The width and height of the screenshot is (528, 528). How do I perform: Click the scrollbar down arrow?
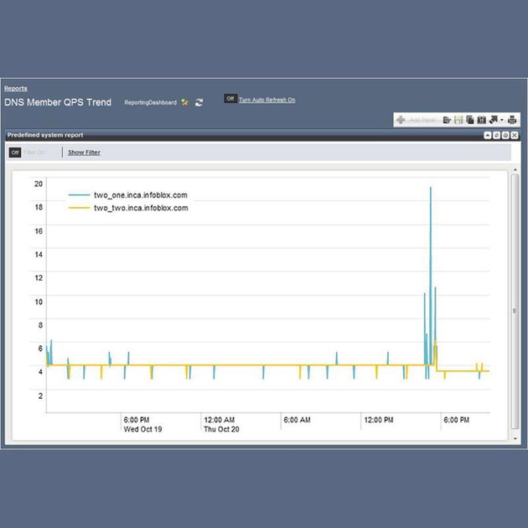515,438
